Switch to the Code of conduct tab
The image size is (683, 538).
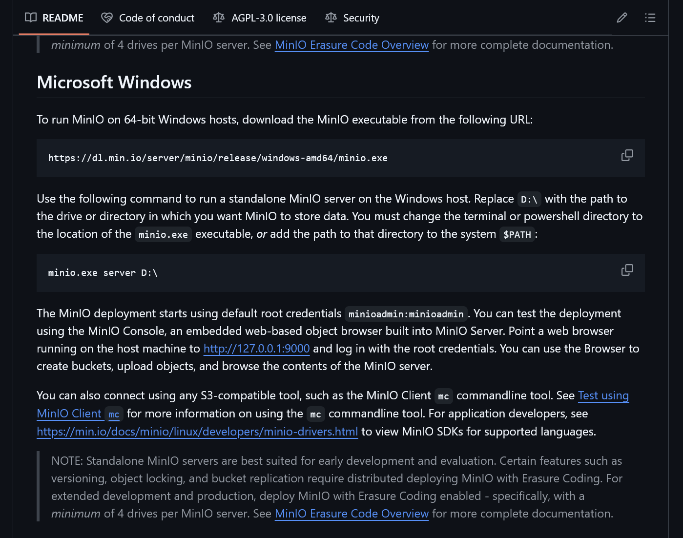156,18
